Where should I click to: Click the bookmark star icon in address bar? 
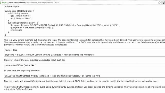coord(159,3)
